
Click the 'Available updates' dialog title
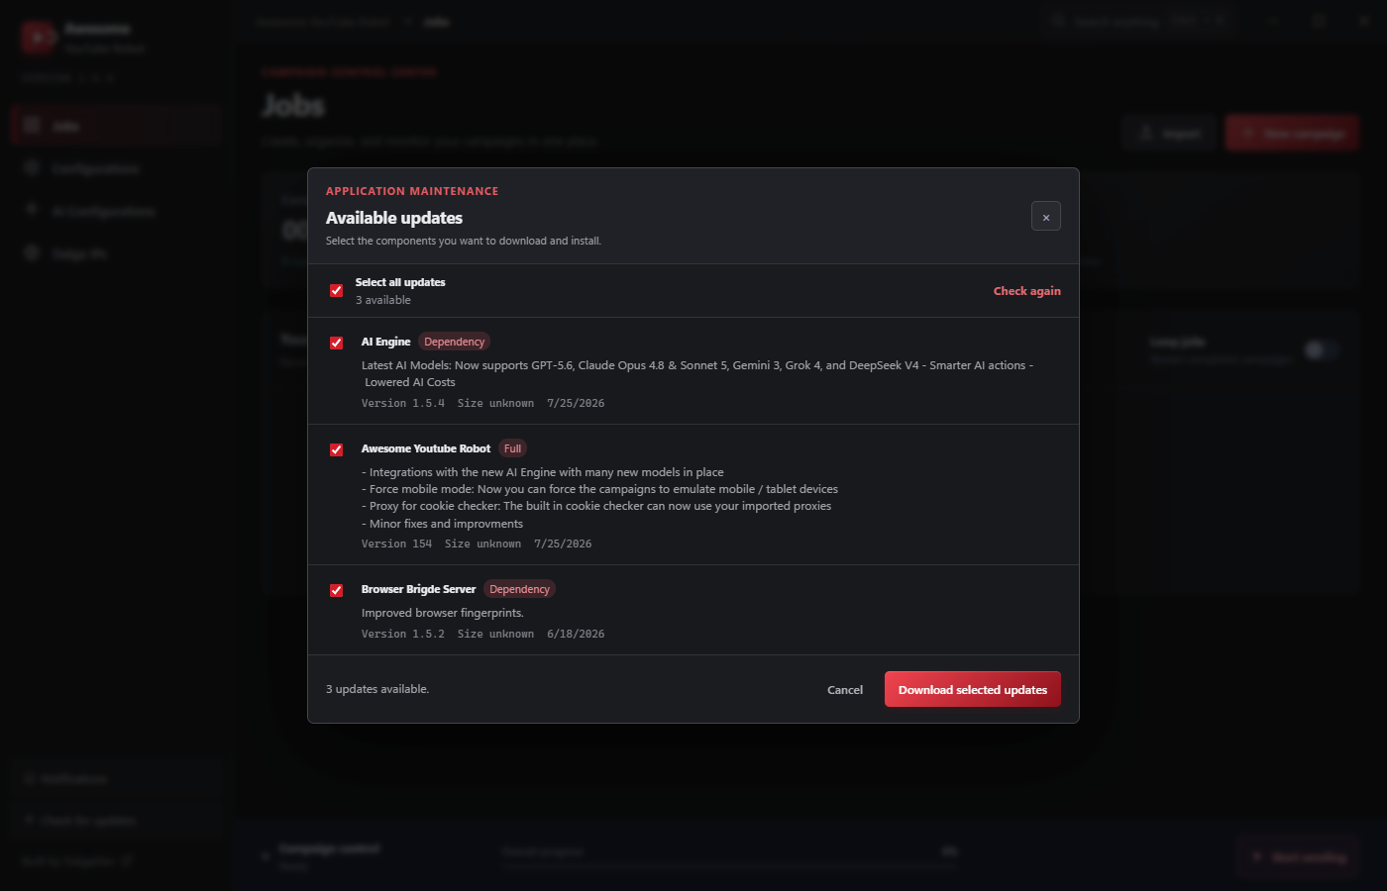point(394,218)
